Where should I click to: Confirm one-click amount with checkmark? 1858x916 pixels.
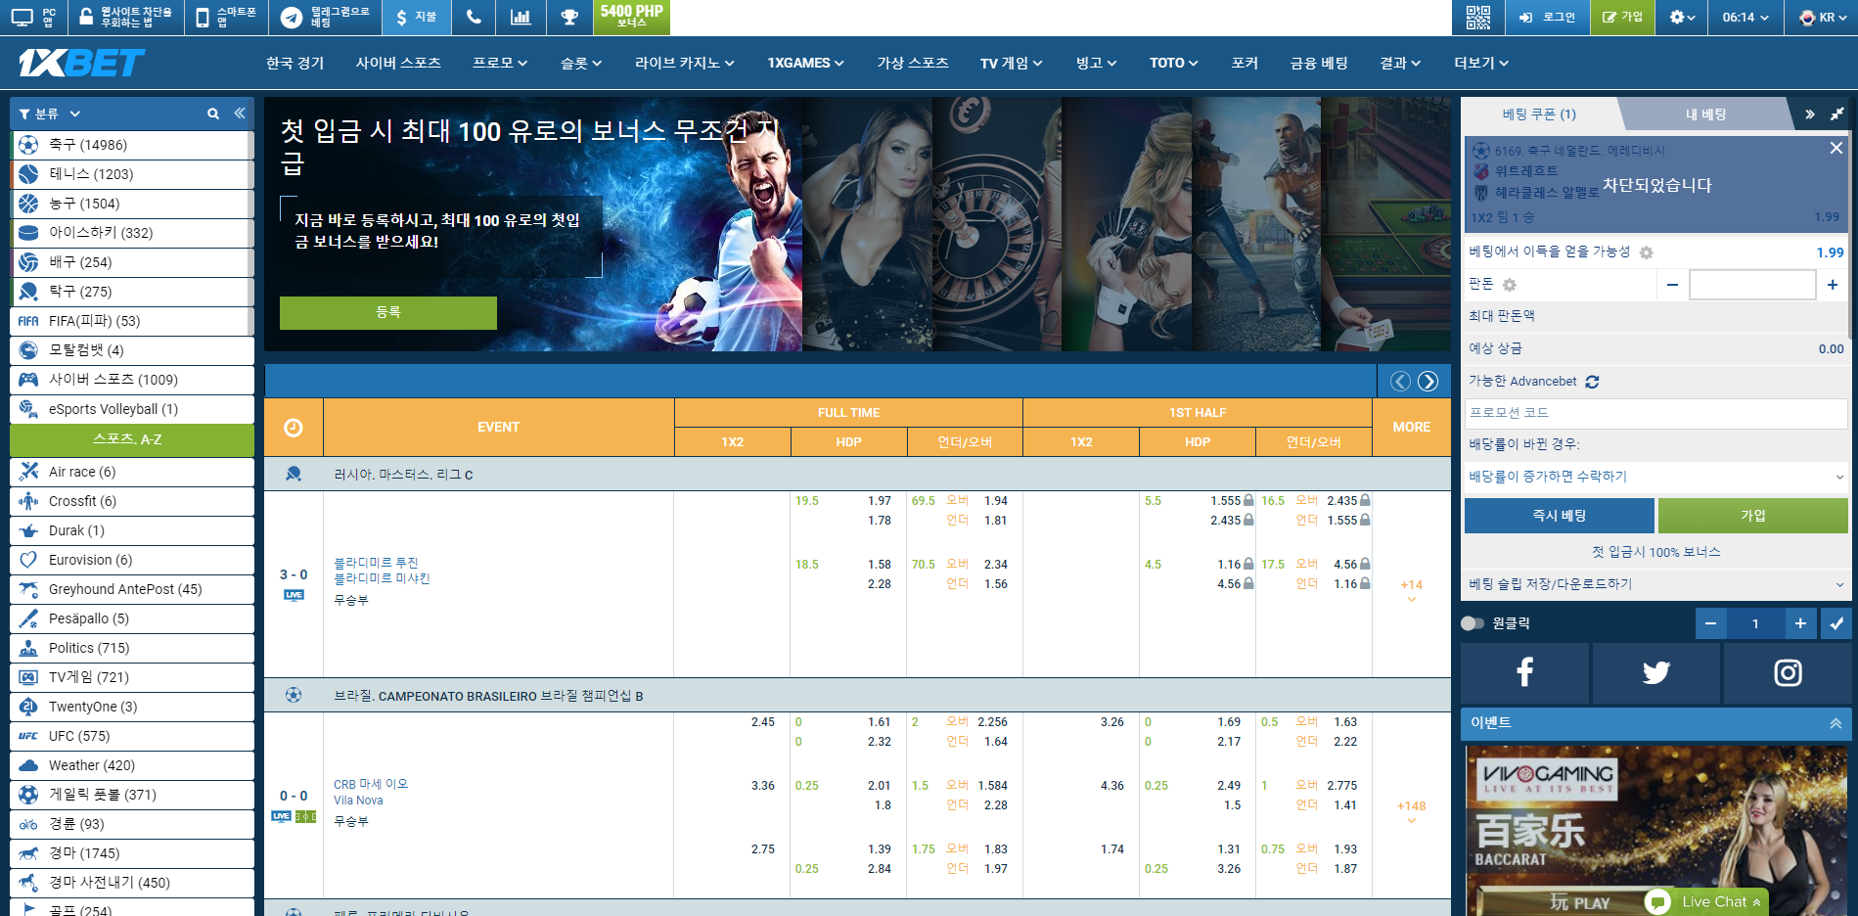(1836, 623)
